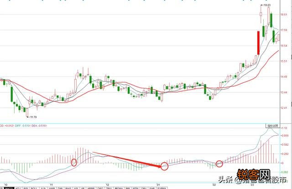Screen dimensions: 292x189
Task: Select the MACD indicator tab
Action: pos(9,188)
